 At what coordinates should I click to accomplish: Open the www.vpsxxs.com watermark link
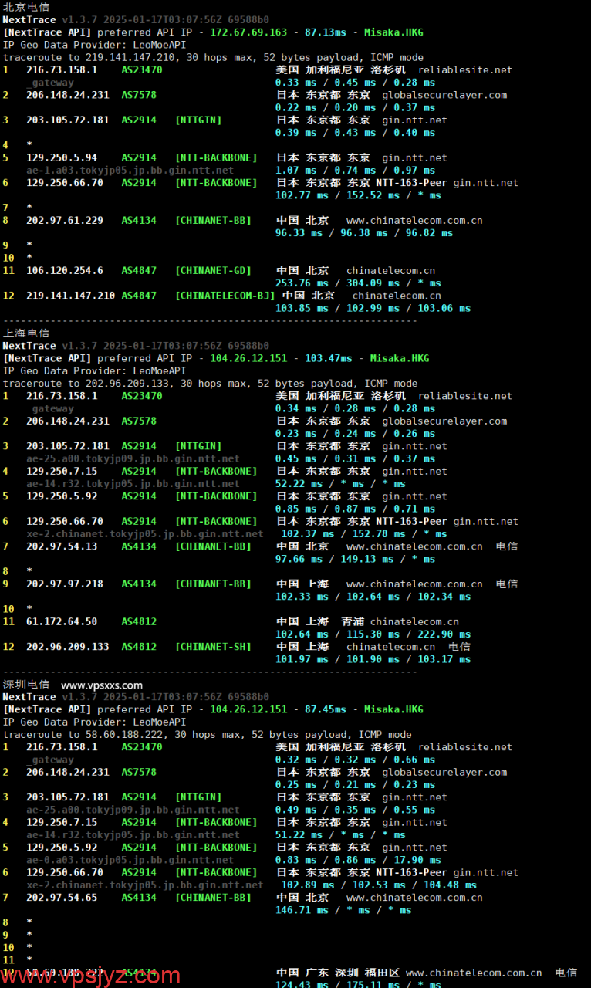coord(102,685)
